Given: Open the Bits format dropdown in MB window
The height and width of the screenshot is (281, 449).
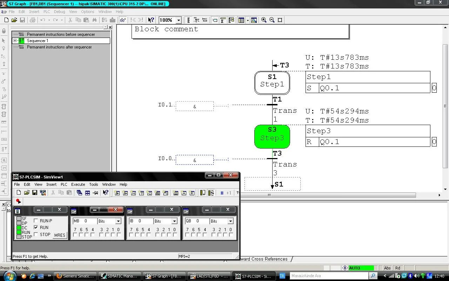Looking at the screenshot, I should click(118, 221).
